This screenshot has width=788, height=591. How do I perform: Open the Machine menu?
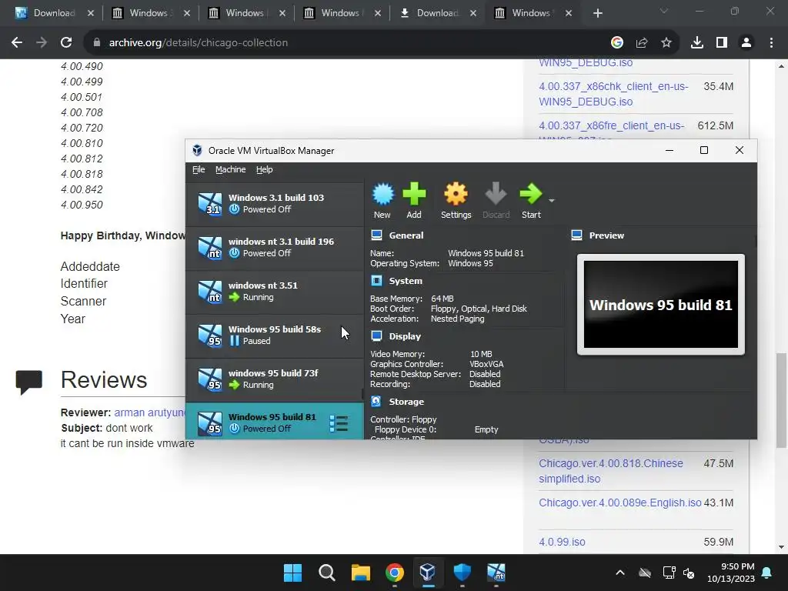(x=231, y=169)
